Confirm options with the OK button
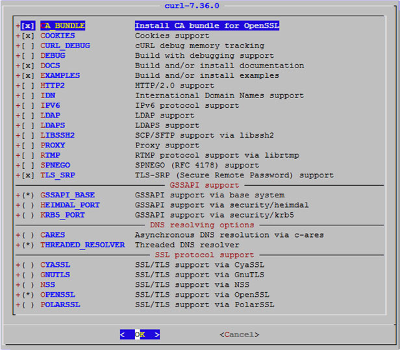 140,334
